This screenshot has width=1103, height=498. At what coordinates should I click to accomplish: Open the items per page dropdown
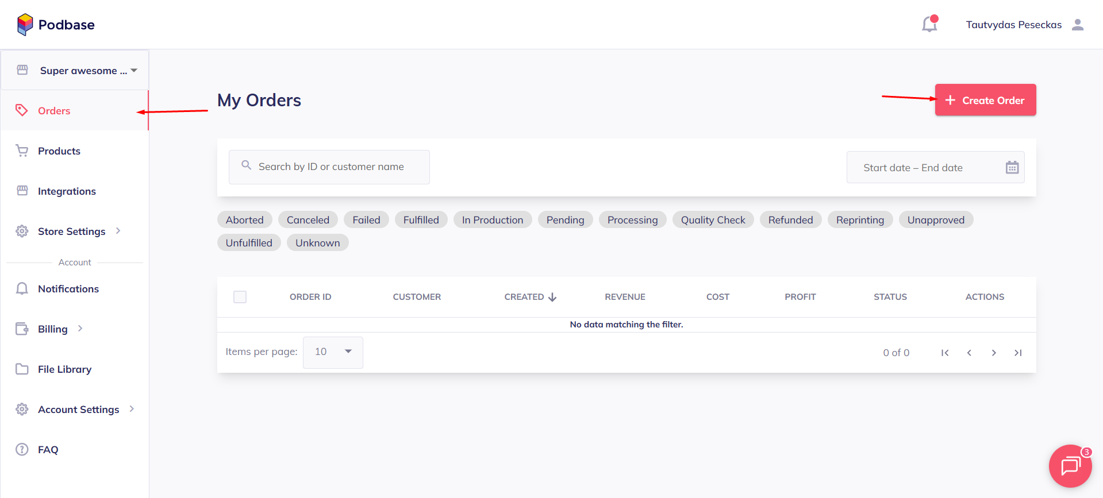click(x=333, y=352)
